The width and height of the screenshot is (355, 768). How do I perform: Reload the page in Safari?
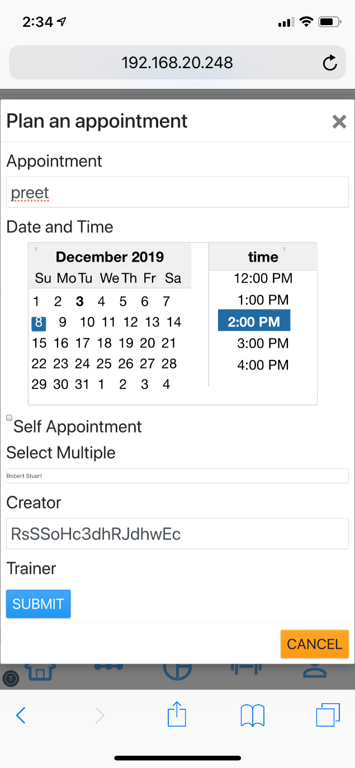(x=330, y=63)
